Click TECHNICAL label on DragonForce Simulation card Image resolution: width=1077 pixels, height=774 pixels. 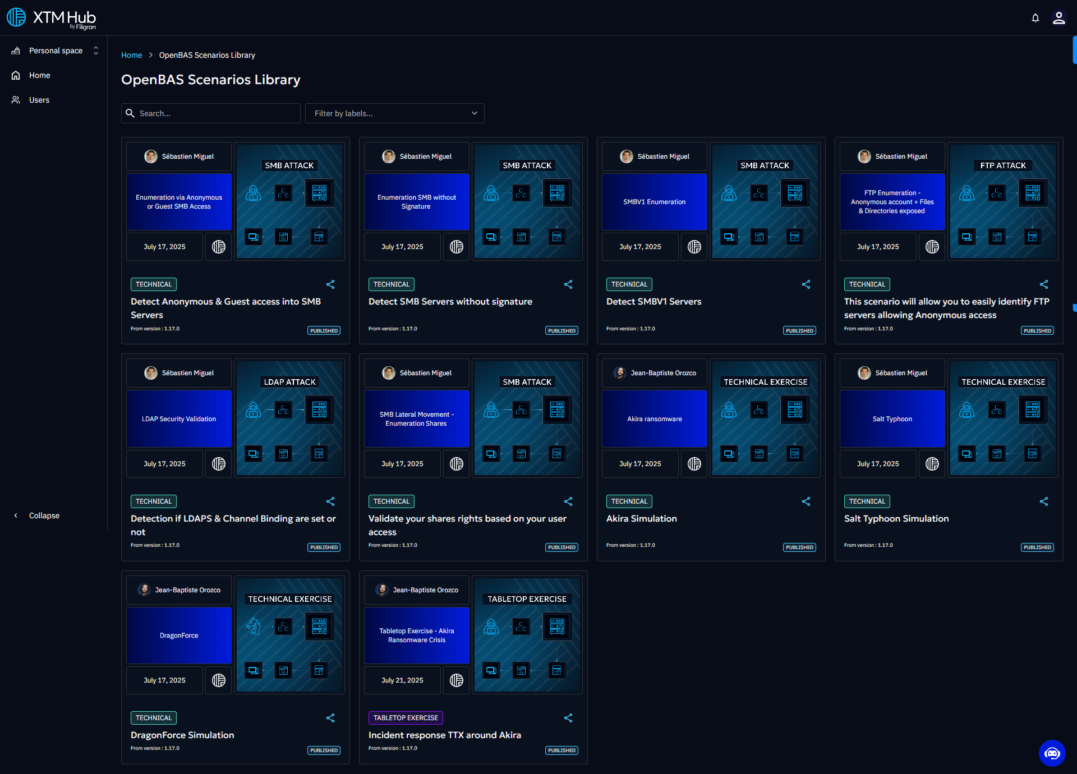point(154,718)
